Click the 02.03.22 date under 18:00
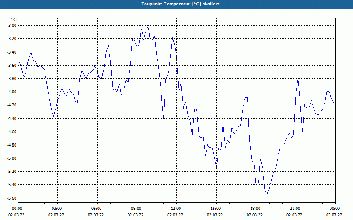The height and width of the screenshot is (220, 353). (255, 215)
